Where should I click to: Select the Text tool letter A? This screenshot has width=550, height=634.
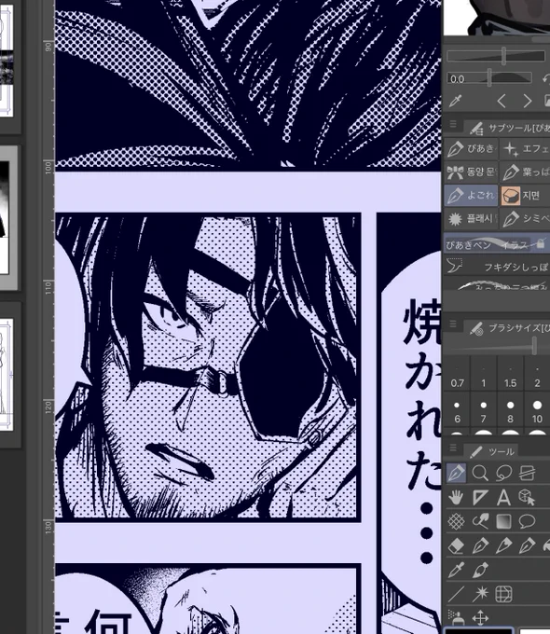(503, 497)
